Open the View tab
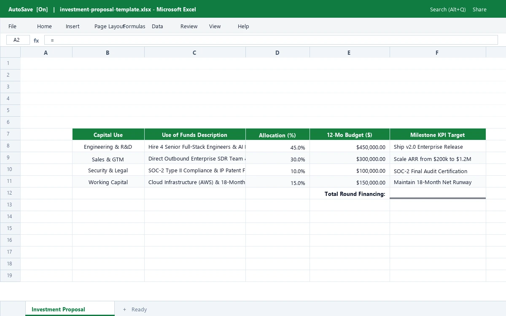 pos(215,26)
